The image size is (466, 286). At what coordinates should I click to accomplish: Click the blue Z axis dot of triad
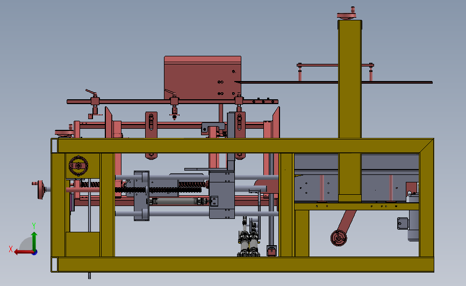[35, 253]
